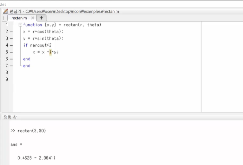Set breakpoint on line 5 dash
Viewport: 243px width, 165px height.
pyautogui.click(x=11, y=52)
